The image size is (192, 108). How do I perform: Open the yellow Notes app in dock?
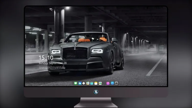[x=96, y=83]
